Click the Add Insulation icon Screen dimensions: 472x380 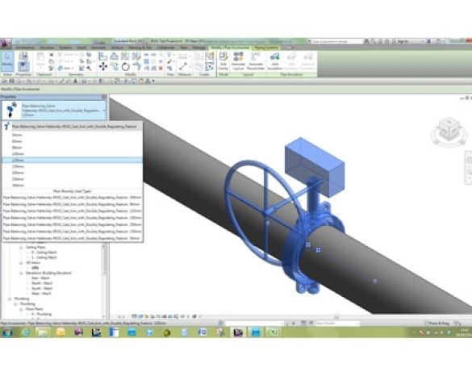point(275,61)
